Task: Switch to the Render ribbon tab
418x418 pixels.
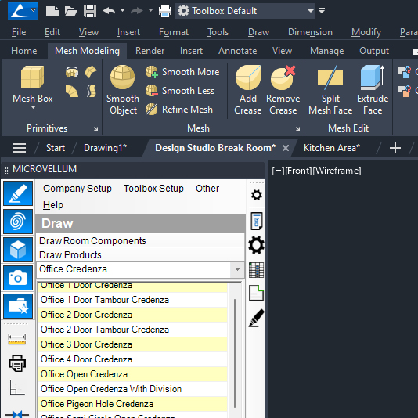Action: (x=150, y=51)
